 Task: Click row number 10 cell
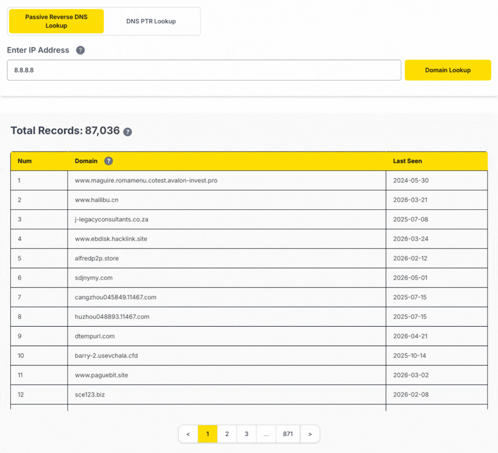(39, 356)
